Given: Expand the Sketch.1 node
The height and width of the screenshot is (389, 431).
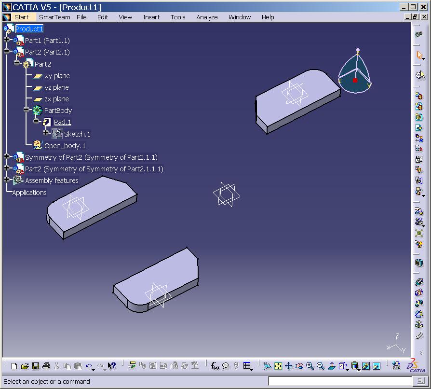Looking at the screenshot, I should (x=46, y=133).
